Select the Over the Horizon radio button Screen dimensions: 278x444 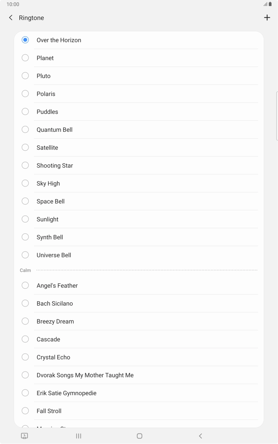pos(25,40)
